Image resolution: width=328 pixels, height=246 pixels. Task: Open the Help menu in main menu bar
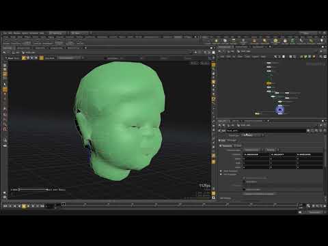pyautogui.click(x=42, y=33)
